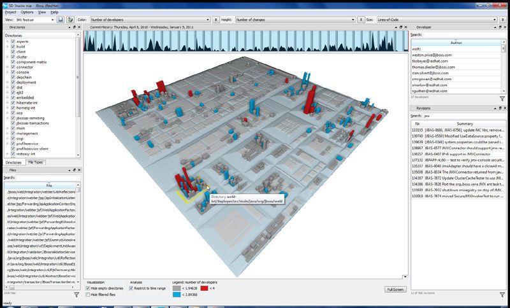Close the Directories panel
The height and width of the screenshot is (308, 510).
tap(79, 27)
